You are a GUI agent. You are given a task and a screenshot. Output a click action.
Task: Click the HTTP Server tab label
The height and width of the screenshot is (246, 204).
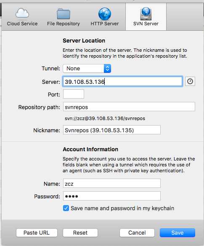105,24
